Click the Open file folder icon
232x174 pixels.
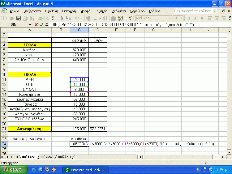(12, 18)
